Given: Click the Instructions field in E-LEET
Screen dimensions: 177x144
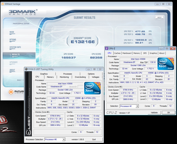Looking at the screenshot, I should (73, 108).
